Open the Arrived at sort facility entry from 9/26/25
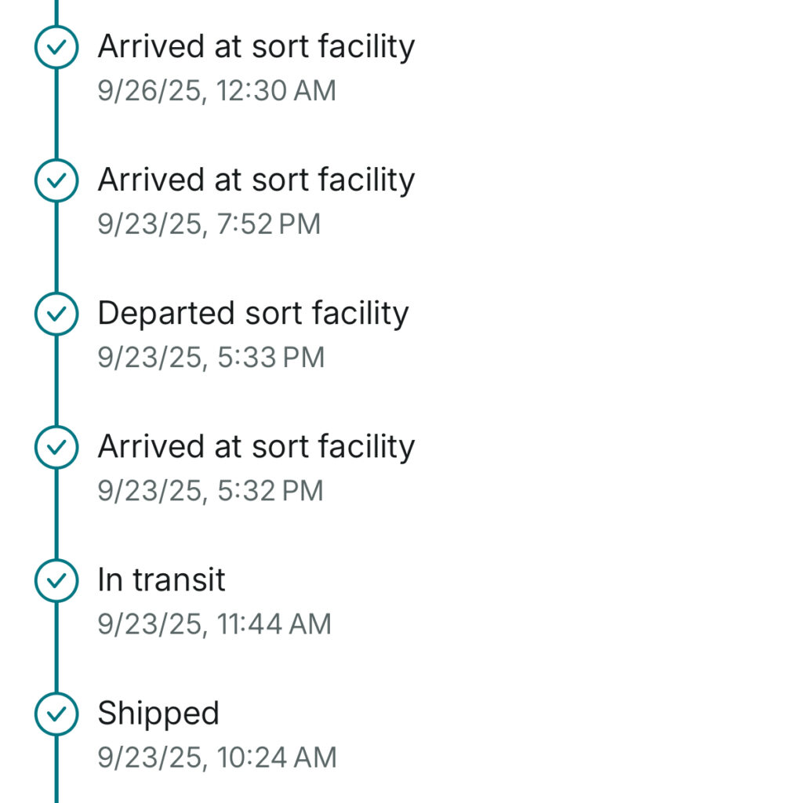 click(x=256, y=47)
